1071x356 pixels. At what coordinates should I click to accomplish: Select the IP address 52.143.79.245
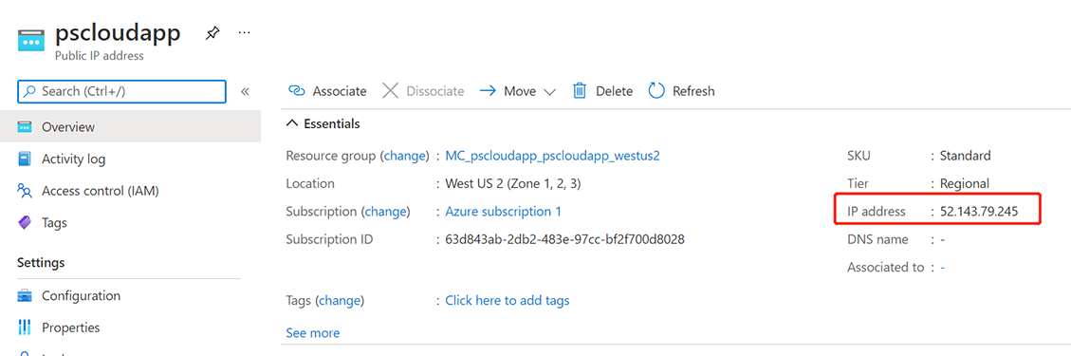coord(980,212)
